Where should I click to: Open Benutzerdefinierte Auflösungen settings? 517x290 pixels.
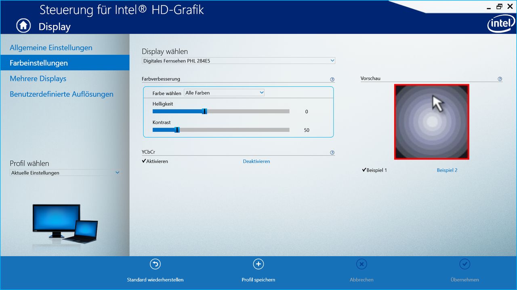61,94
